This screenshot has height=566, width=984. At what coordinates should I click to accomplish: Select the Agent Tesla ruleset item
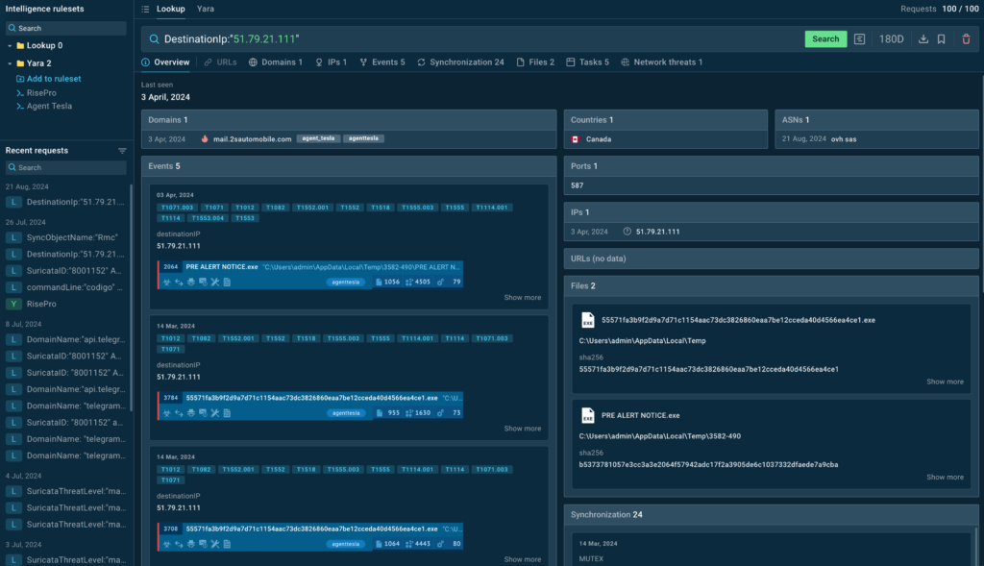pos(49,107)
